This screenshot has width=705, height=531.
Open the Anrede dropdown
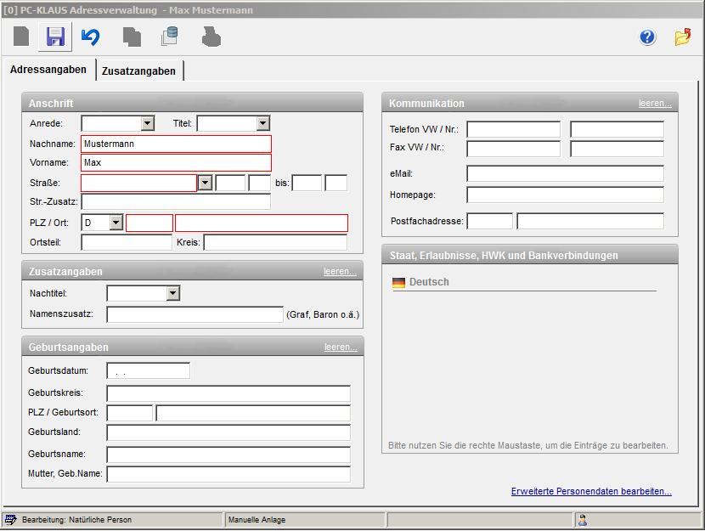click(x=148, y=124)
